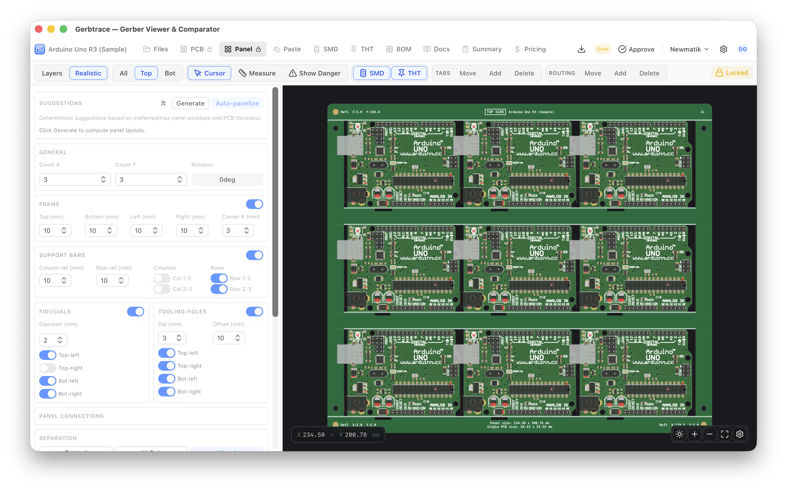The image size is (787, 491).
Task: Click the Generate button
Action: [x=190, y=103]
